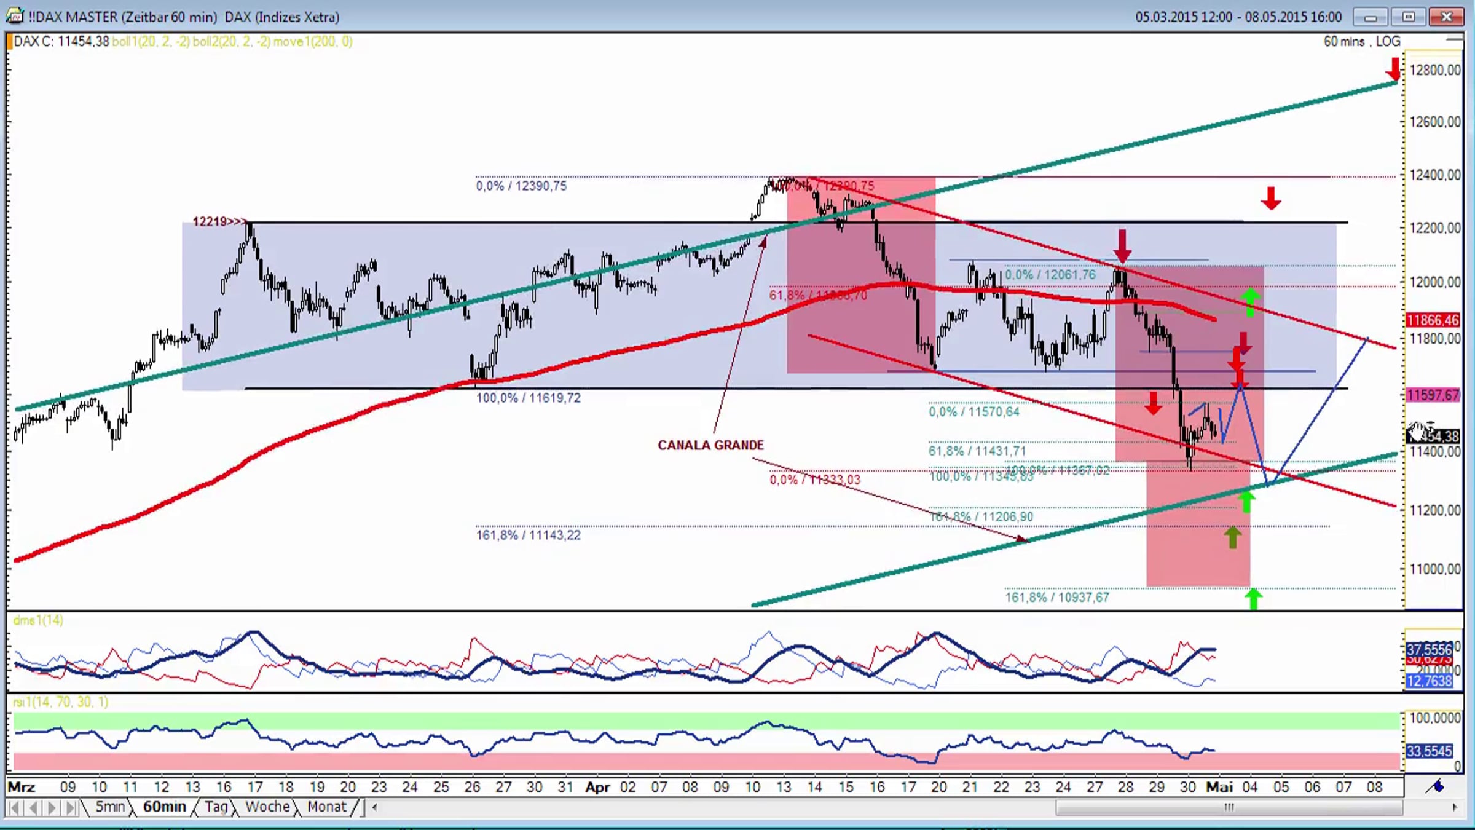Jump to the last chart sheet
This screenshot has height=830, width=1475.
[x=71, y=807]
